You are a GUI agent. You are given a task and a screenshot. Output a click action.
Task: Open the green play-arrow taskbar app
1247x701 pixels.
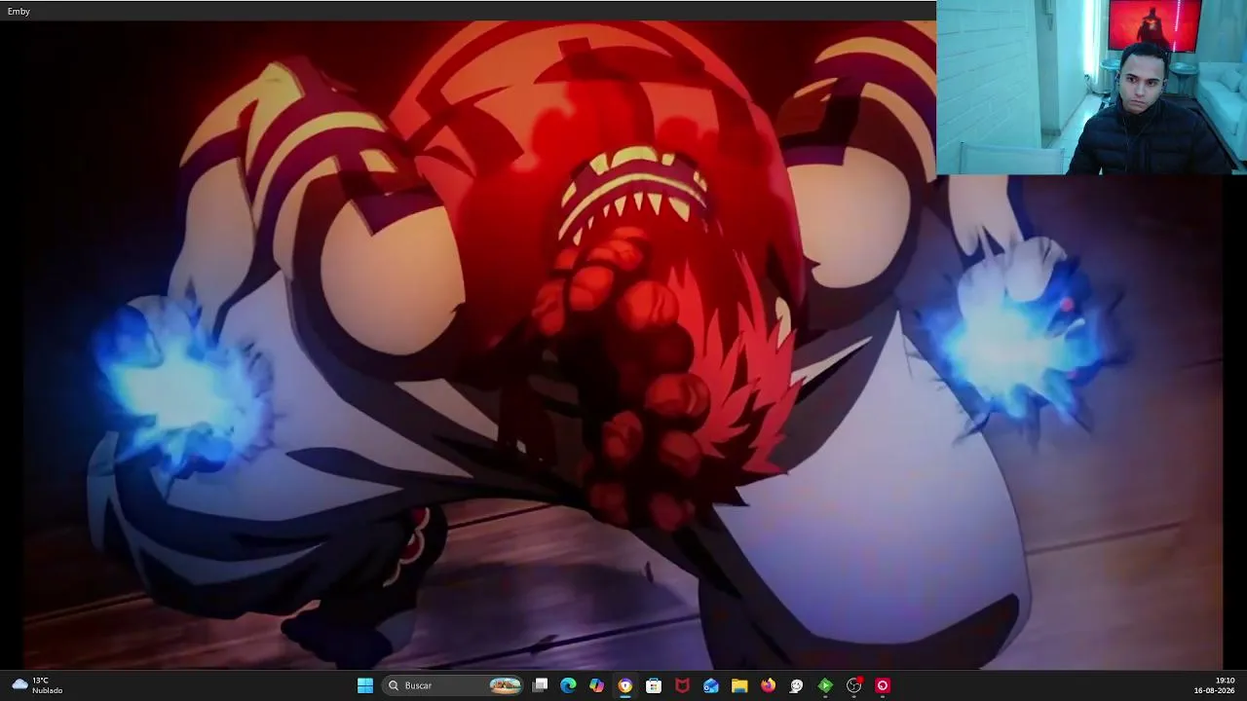coord(825,685)
